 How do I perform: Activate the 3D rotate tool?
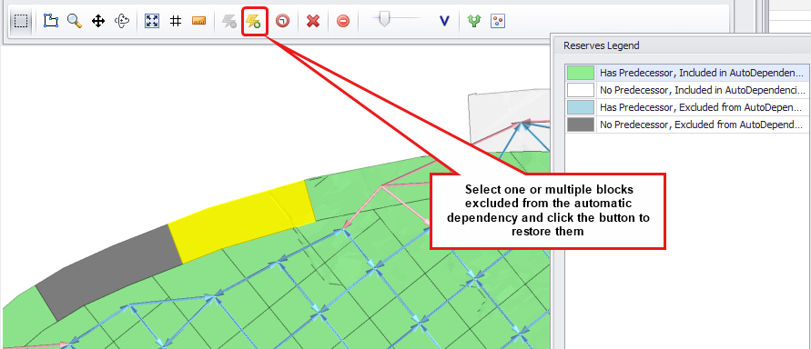click(x=122, y=21)
